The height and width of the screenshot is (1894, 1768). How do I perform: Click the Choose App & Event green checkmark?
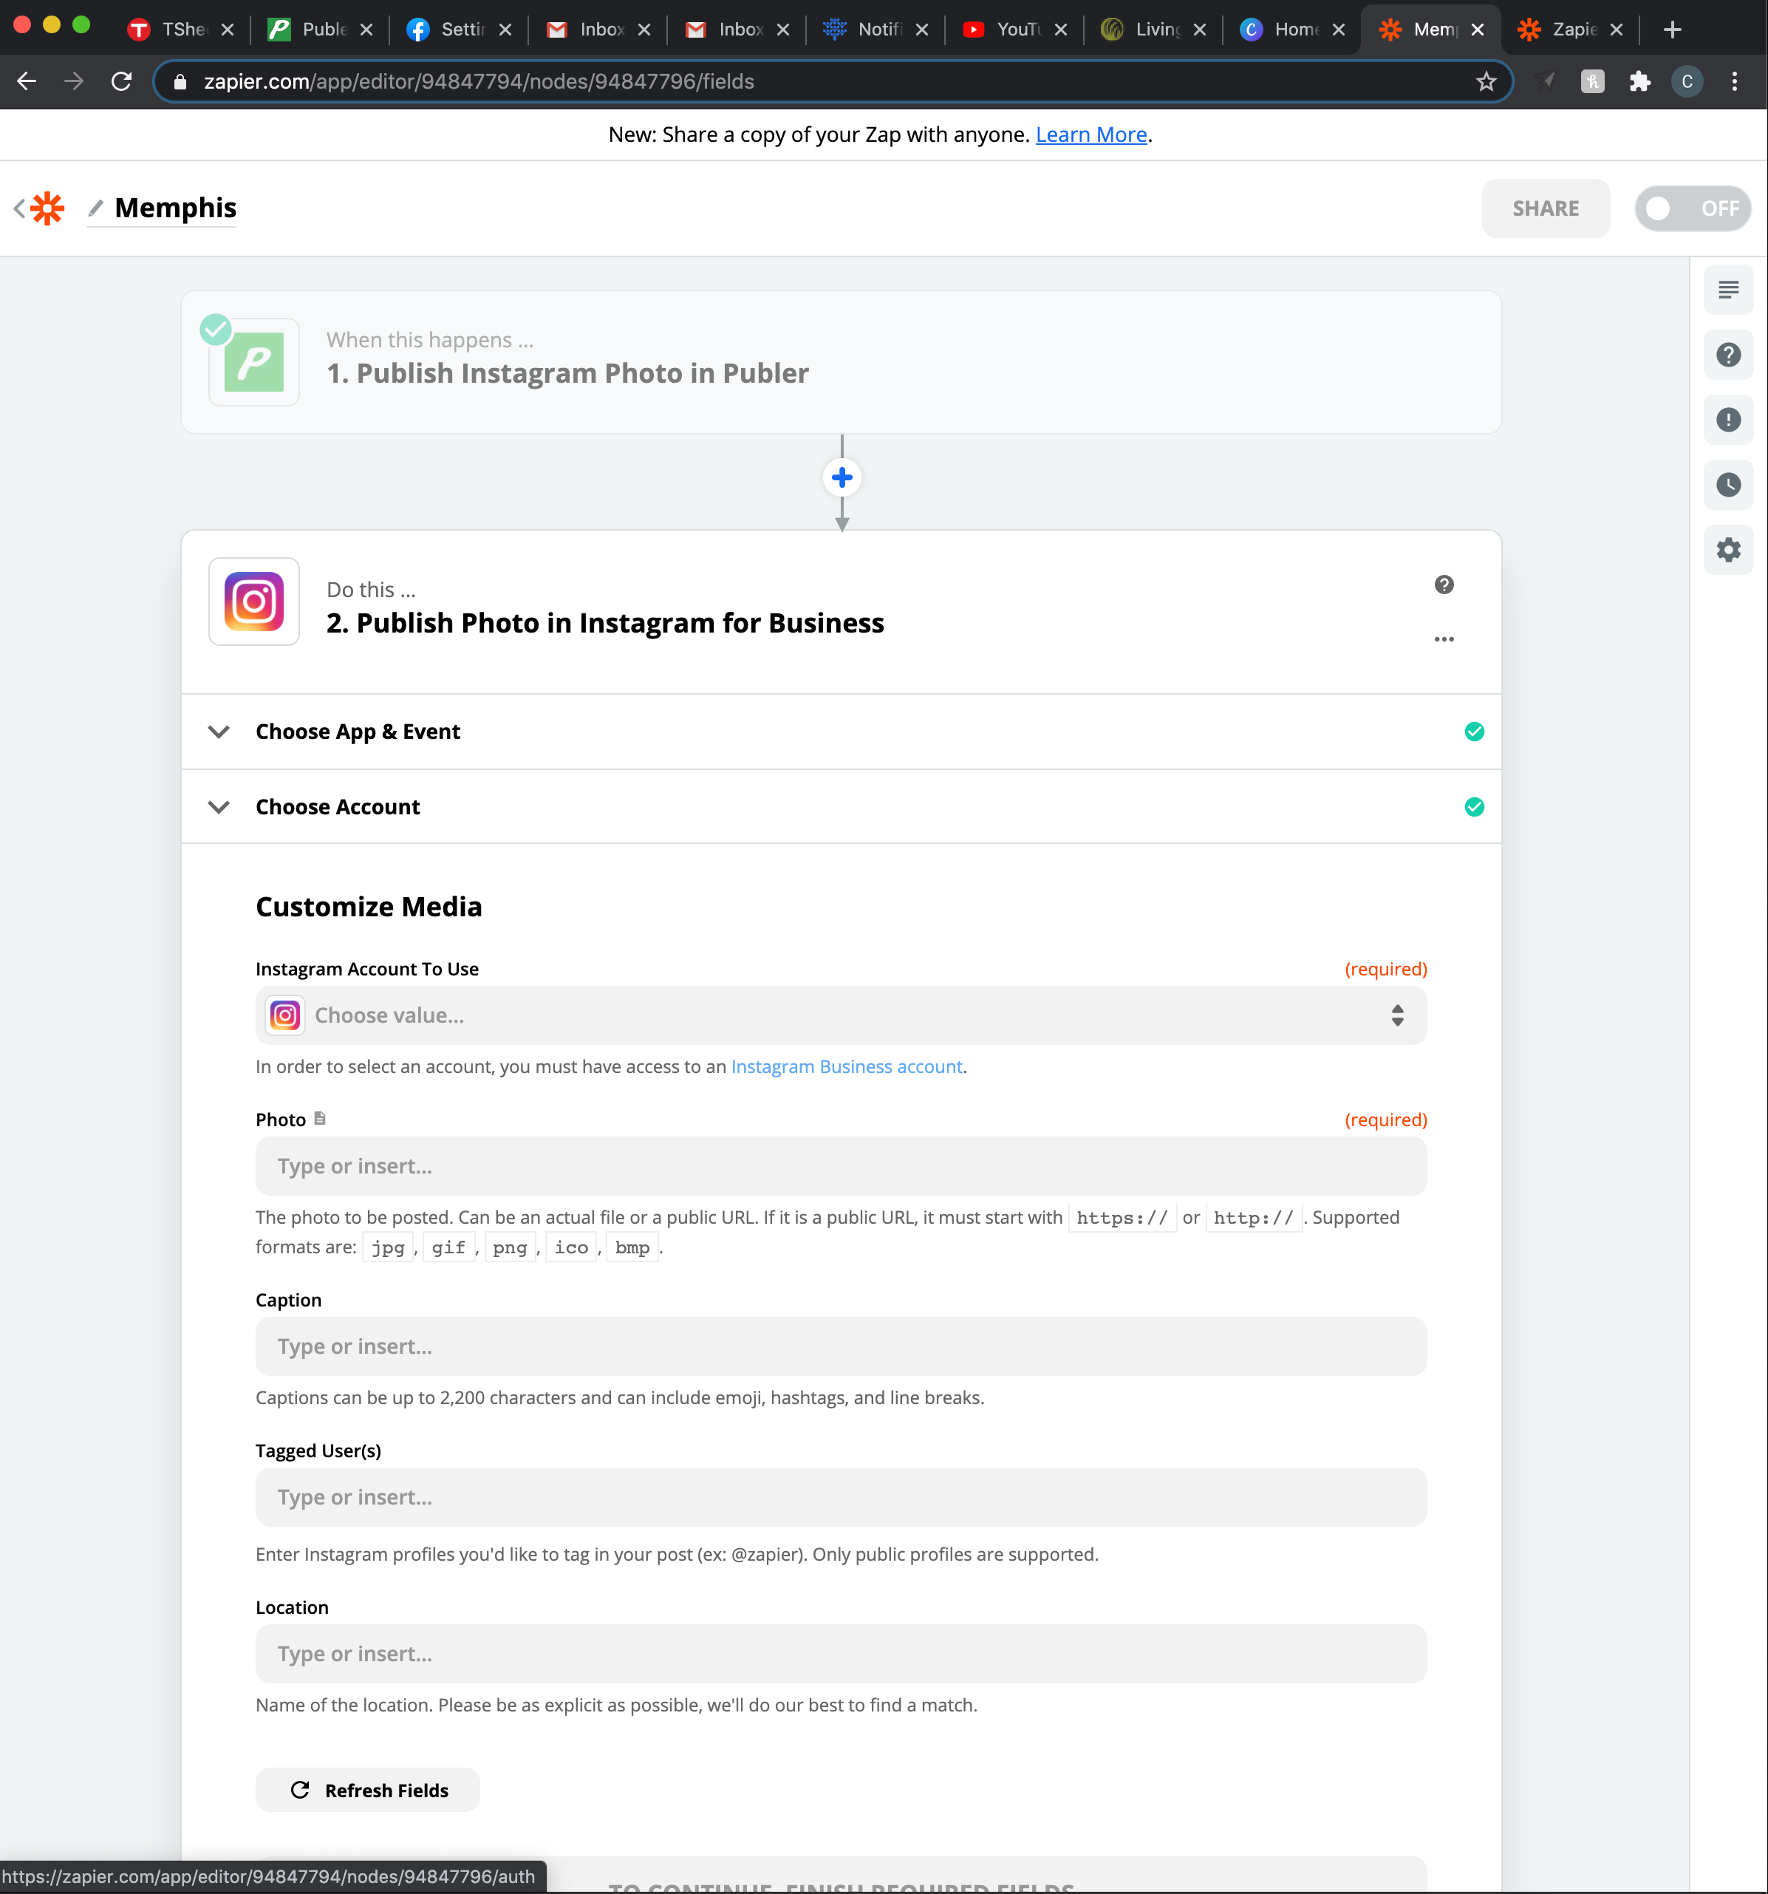pyautogui.click(x=1474, y=732)
